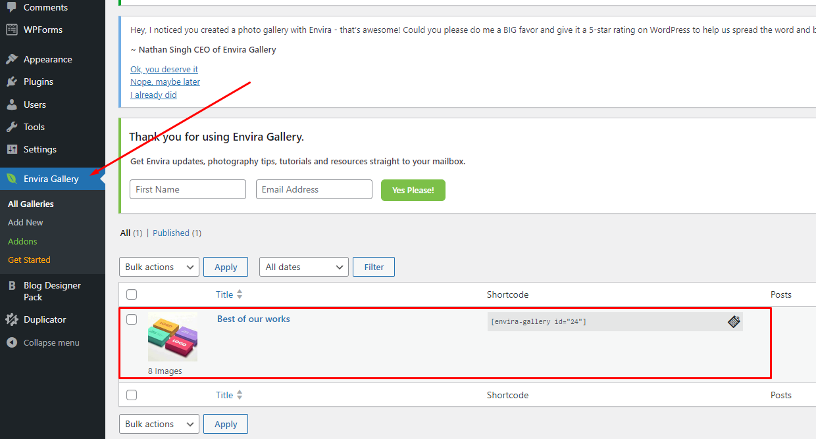Click the Tools wrench icon
816x439 pixels.
(x=12, y=127)
